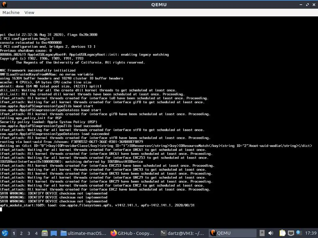
Task: Click line 'Previous shutdown cause: 0'
Action: [x=26, y=51]
